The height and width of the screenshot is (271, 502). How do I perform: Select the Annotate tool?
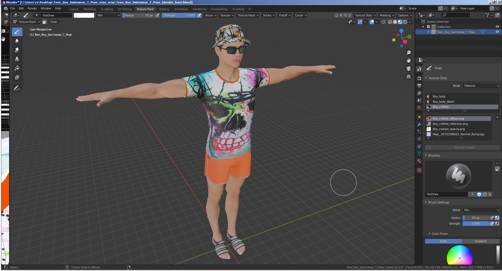click(17, 88)
